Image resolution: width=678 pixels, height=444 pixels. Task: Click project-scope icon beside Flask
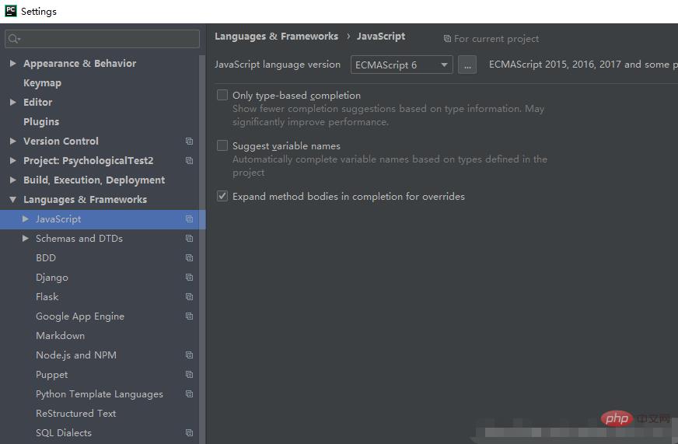point(189,297)
